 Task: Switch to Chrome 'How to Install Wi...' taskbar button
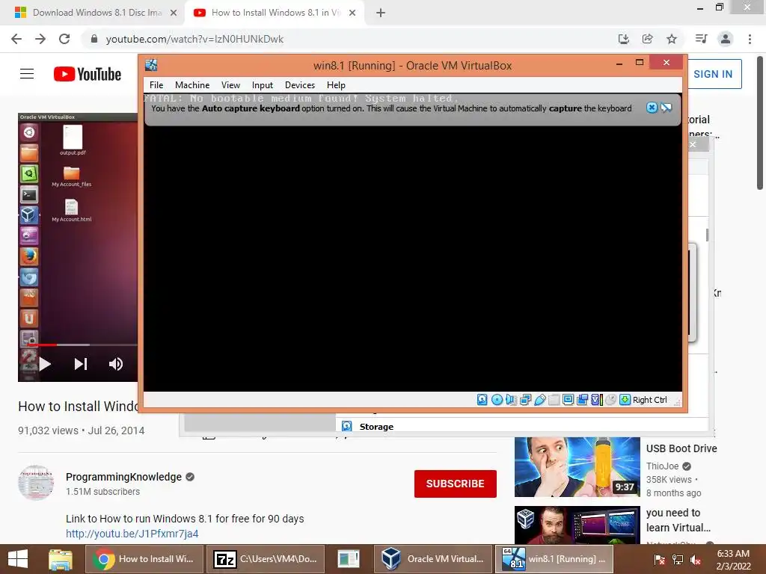(x=144, y=559)
